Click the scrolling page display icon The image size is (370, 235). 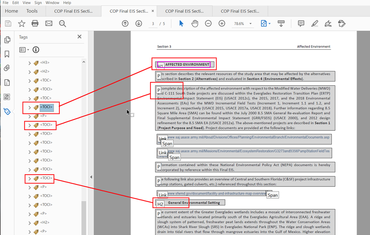pyautogui.click(x=281, y=23)
